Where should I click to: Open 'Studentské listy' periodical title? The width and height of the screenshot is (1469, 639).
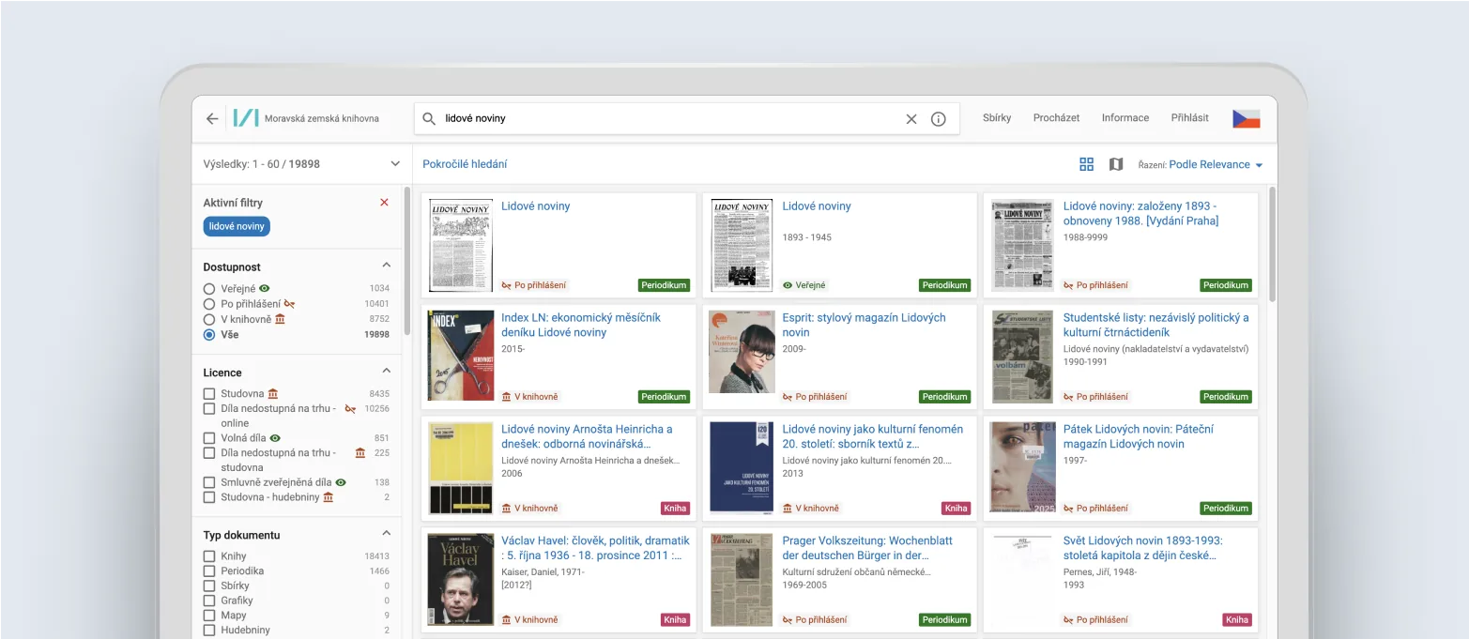pyautogui.click(x=1156, y=325)
